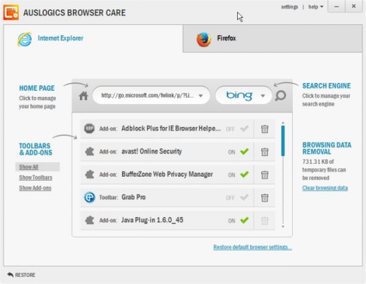Click the Java Plug-in puzzle icon
Screen dimensions: 366x284
[90, 220]
